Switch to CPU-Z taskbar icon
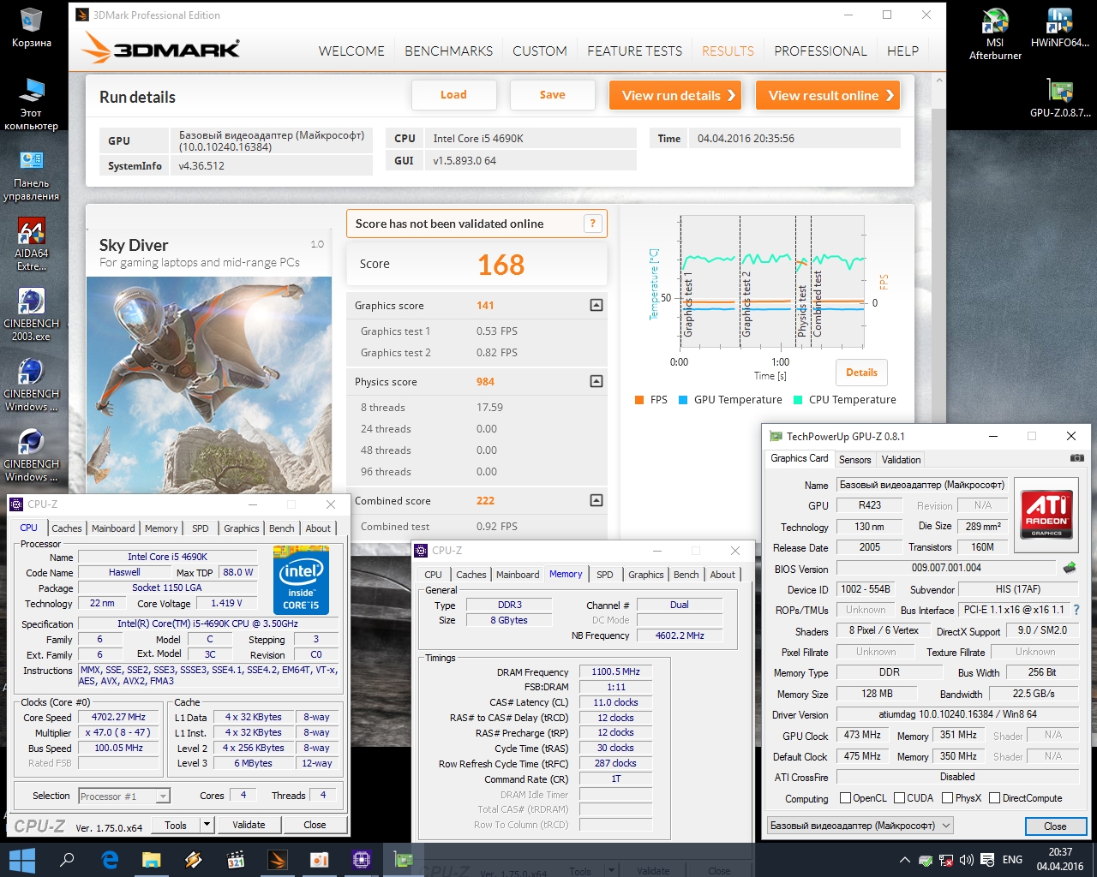Viewport: 1097px width, 877px height. pos(362,860)
